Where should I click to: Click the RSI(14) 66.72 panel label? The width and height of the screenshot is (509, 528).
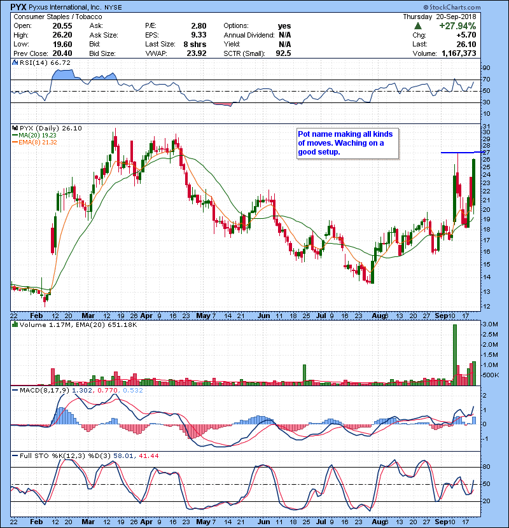45,62
